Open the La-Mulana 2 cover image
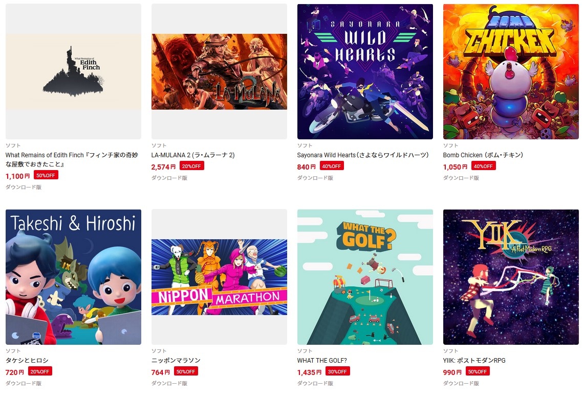The height and width of the screenshot is (396, 584). tap(219, 72)
